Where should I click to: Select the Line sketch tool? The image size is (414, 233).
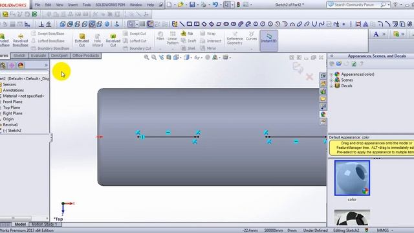click(x=182, y=25)
